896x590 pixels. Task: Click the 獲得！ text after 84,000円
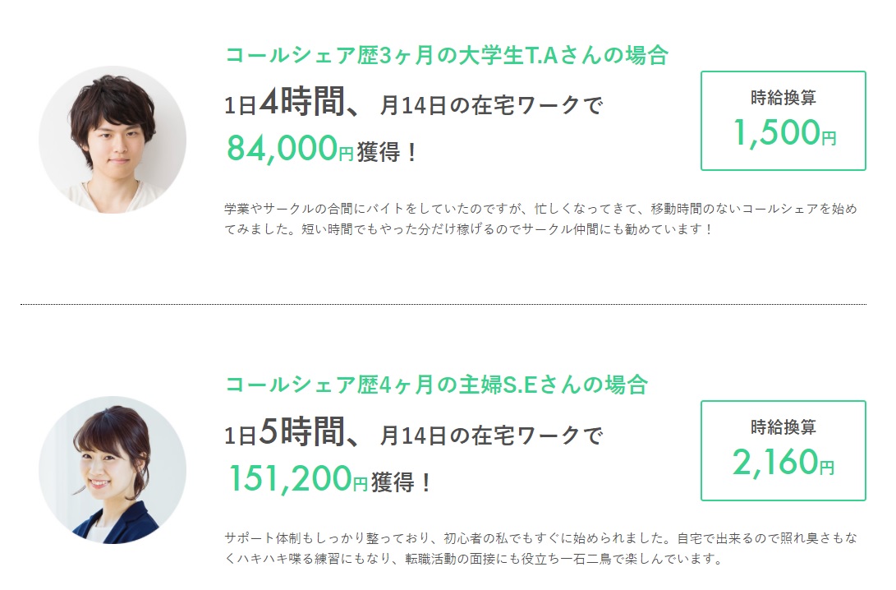pos(388,152)
